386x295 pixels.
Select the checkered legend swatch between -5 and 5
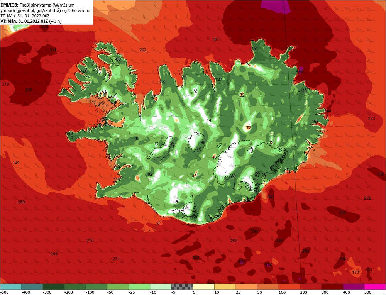click(x=182, y=287)
